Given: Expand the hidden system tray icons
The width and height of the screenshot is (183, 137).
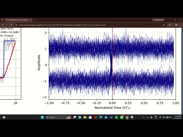Looking at the screenshot, I should [144, 117].
